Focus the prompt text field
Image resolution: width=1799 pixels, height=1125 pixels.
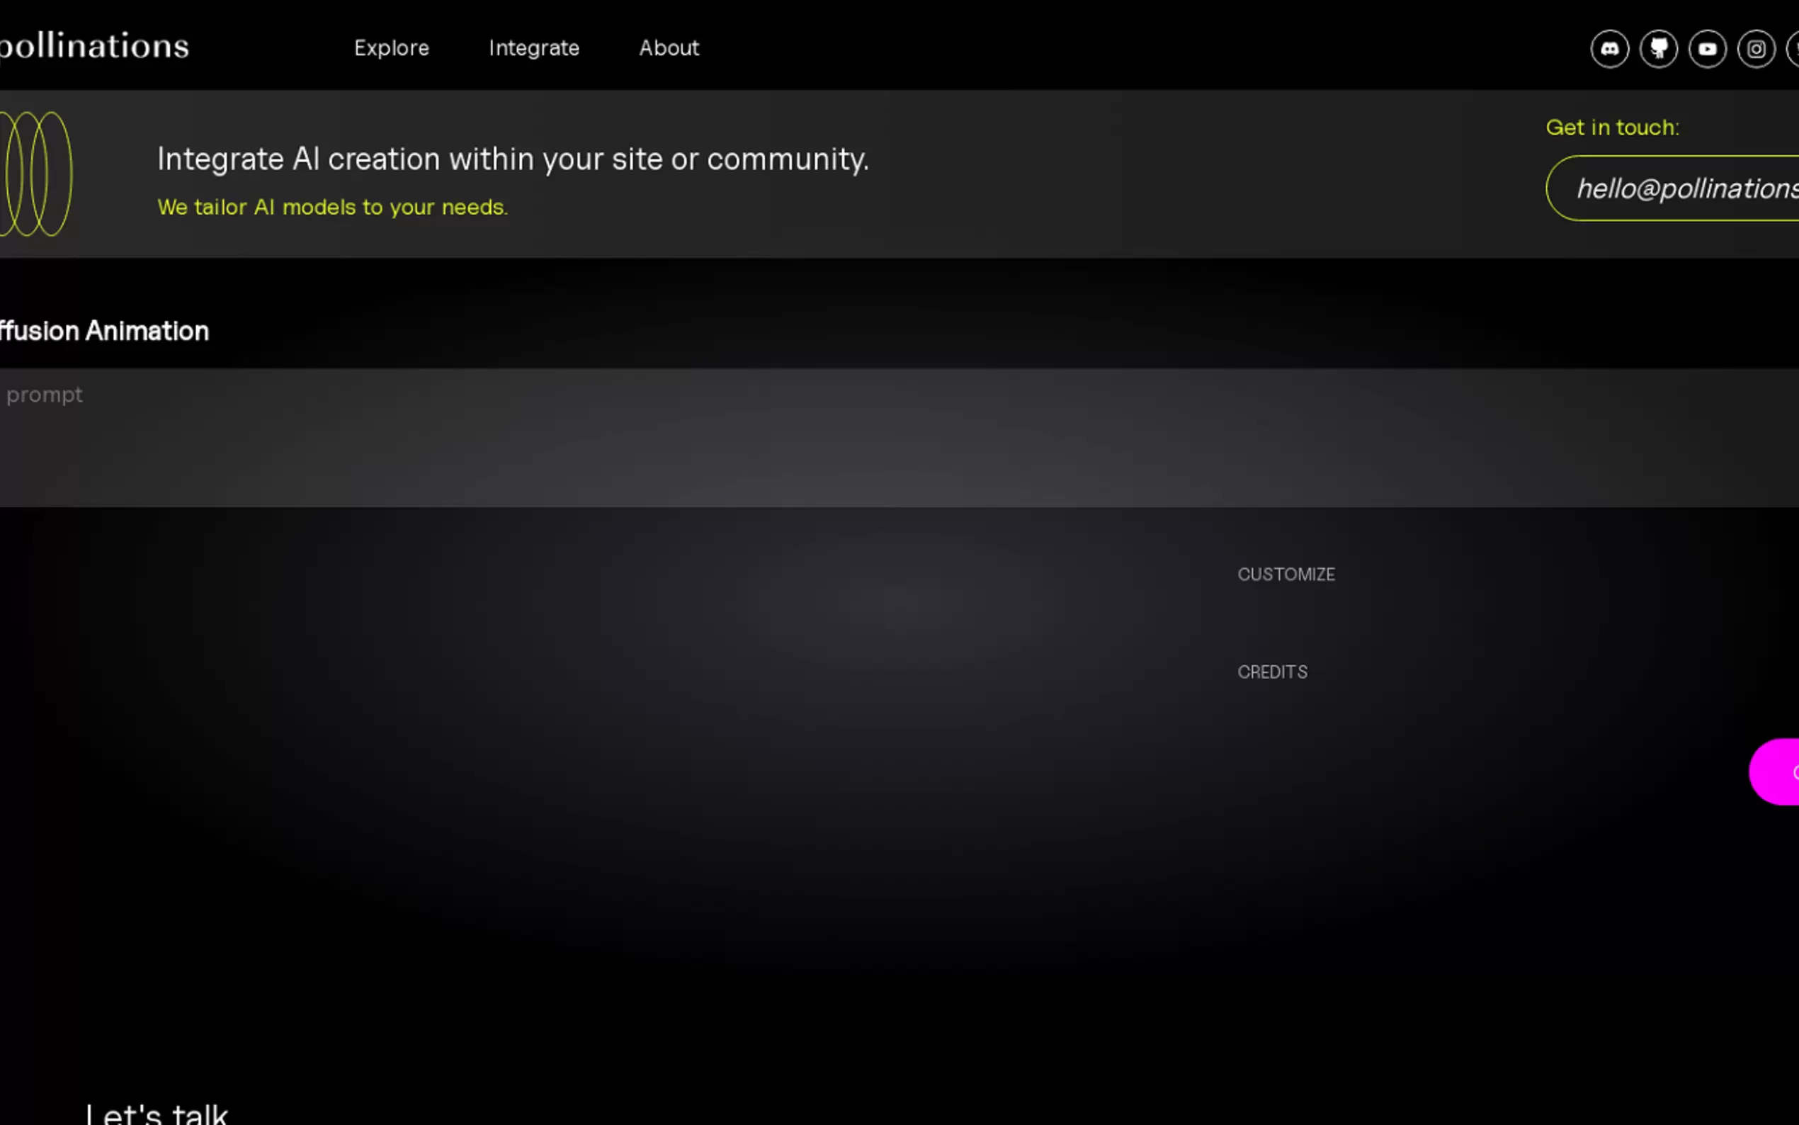click(x=892, y=438)
